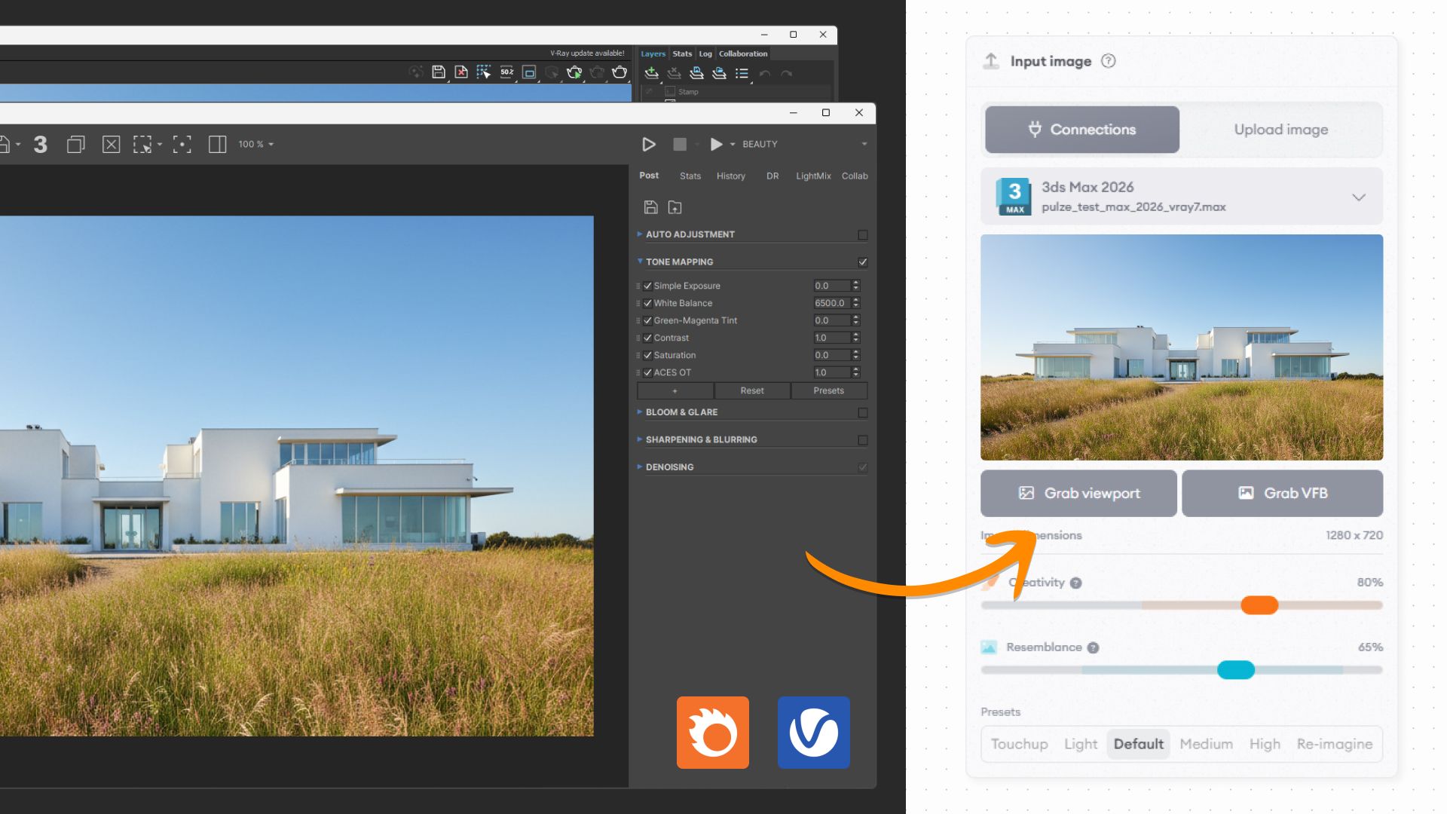This screenshot has height=814, width=1447.
Task: Click the blue V-Ray logo icon
Action: pyautogui.click(x=813, y=732)
